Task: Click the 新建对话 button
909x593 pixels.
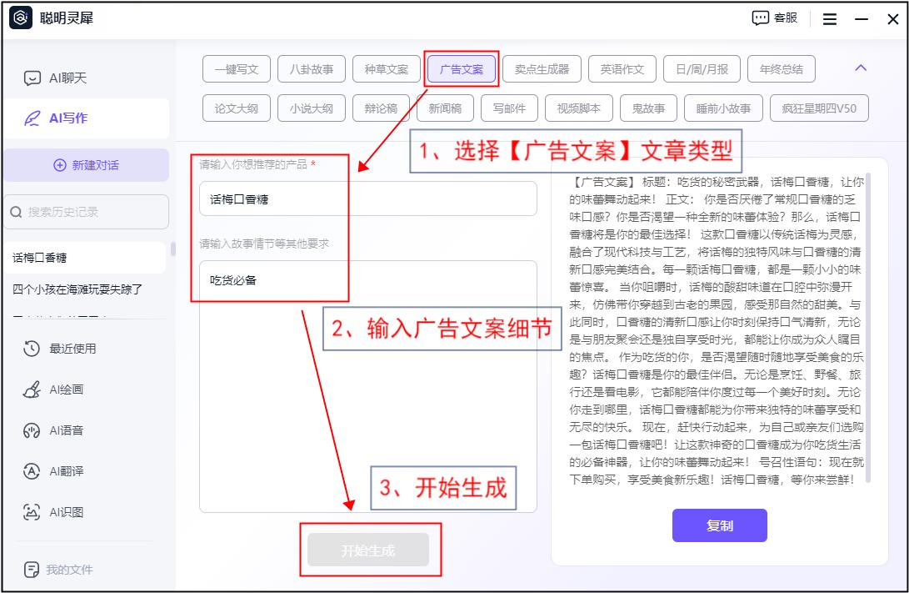Action: click(86, 165)
